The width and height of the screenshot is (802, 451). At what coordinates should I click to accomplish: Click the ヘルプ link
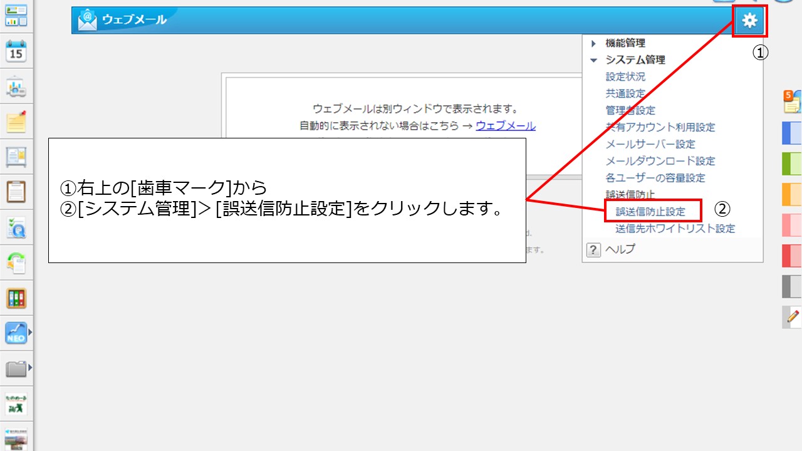pos(620,249)
